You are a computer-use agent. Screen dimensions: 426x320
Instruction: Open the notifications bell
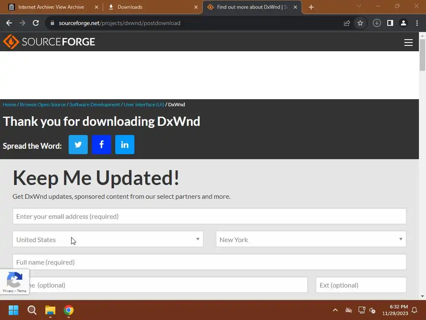[x=414, y=310]
